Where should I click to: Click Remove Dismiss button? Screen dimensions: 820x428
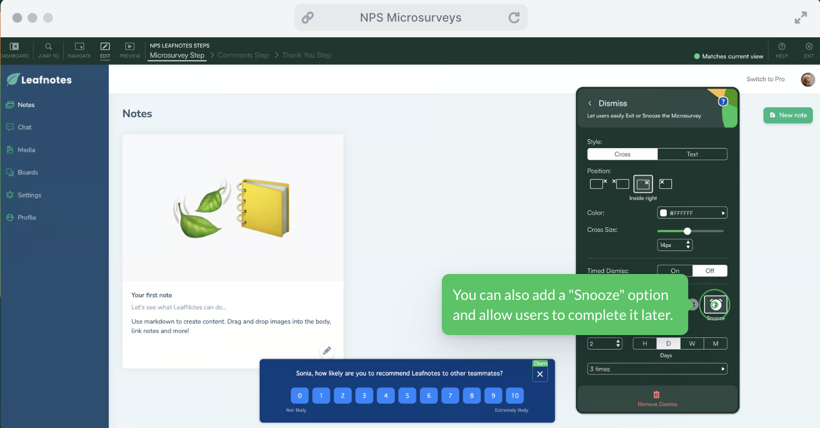(x=657, y=399)
